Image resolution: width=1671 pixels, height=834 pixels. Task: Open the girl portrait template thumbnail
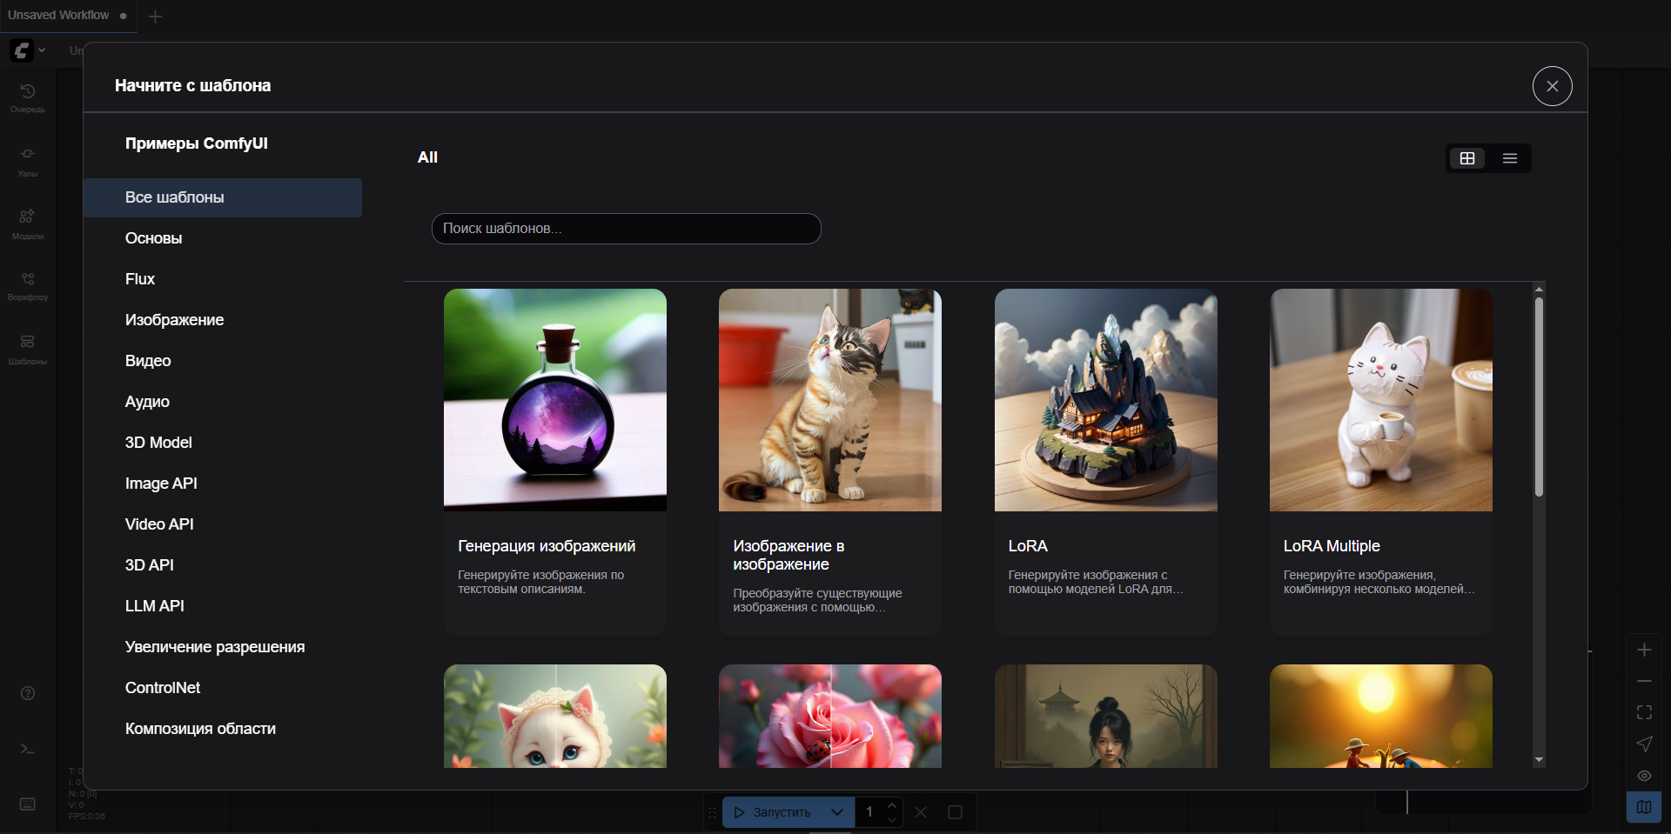point(1105,717)
